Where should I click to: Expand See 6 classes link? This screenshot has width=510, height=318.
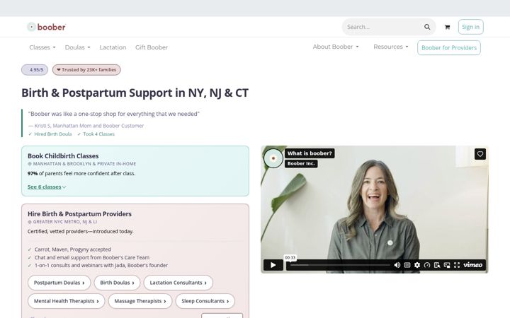[47, 187]
